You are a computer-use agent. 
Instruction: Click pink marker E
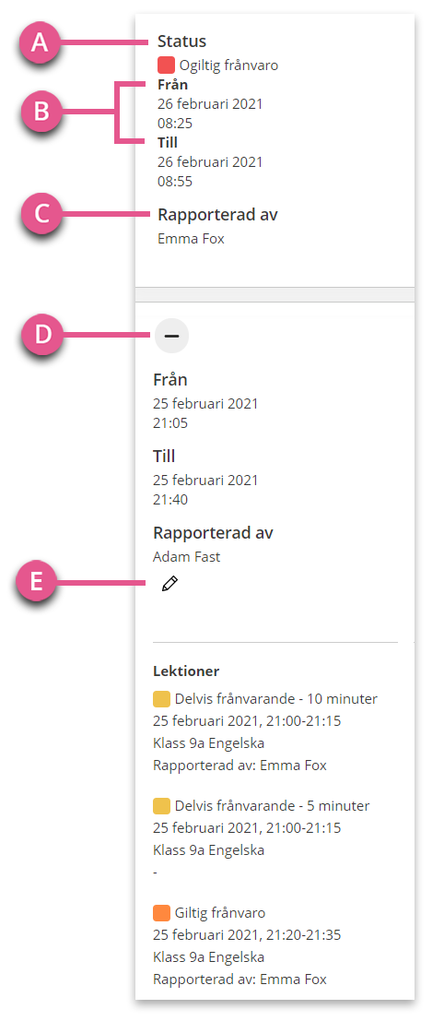click(37, 581)
